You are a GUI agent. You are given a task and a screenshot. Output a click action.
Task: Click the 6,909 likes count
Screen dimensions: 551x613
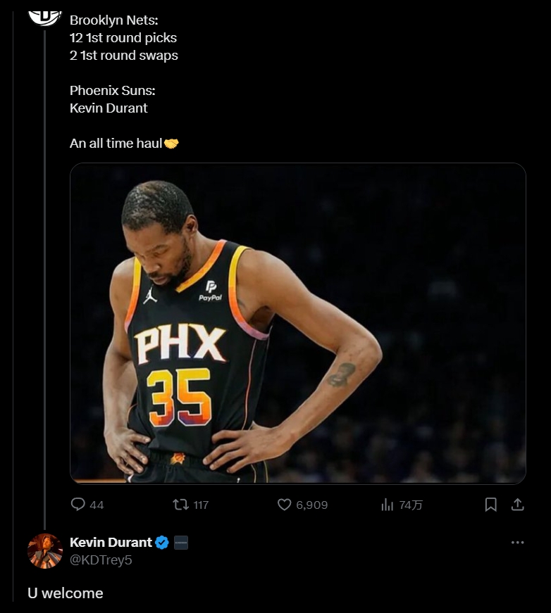(x=311, y=505)
